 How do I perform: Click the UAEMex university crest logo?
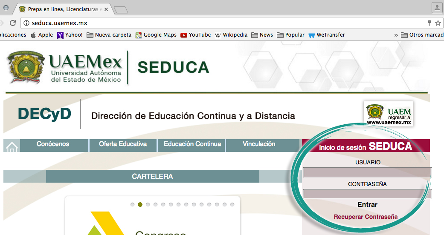pyautogui.click(x=26, y=67)
